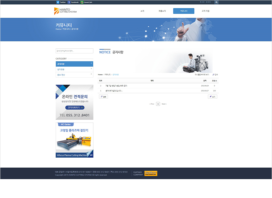
Task: Click the NOTICE 공지사항 page heading
Action: tap(111, 52)
